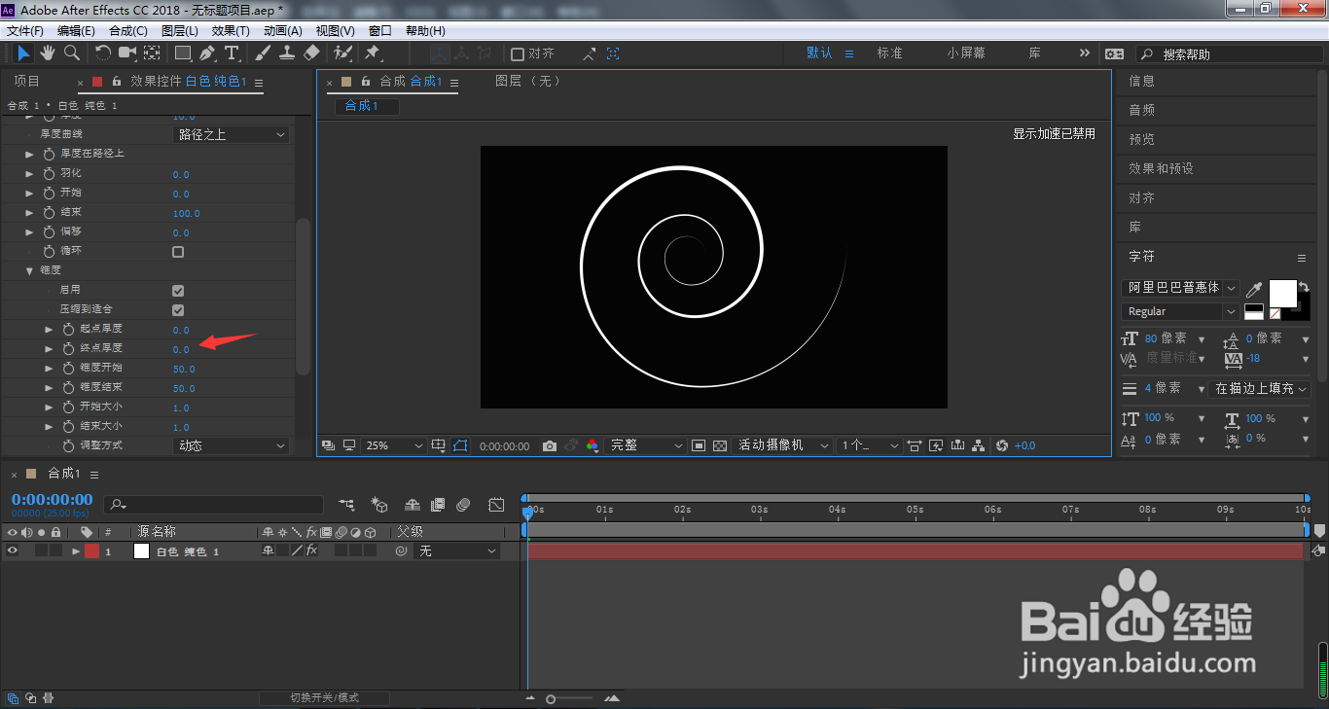
Task: Open the 25% magnification dropdown
Action: point(394,445)
